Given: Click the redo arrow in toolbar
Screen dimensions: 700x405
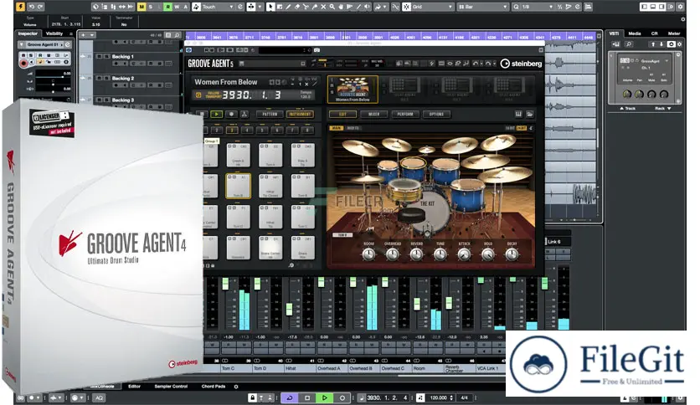Looking at the screenshot, I should pyautogui.click(x=40, y=7).
